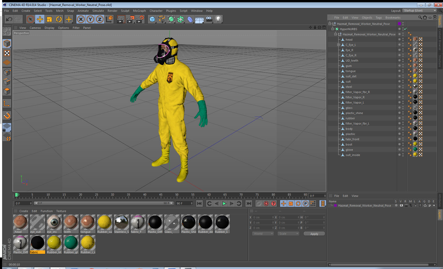Select the Rubber_su yellow material
The image size is (443, 269).
pyautogui.click(x=104, y=224)
